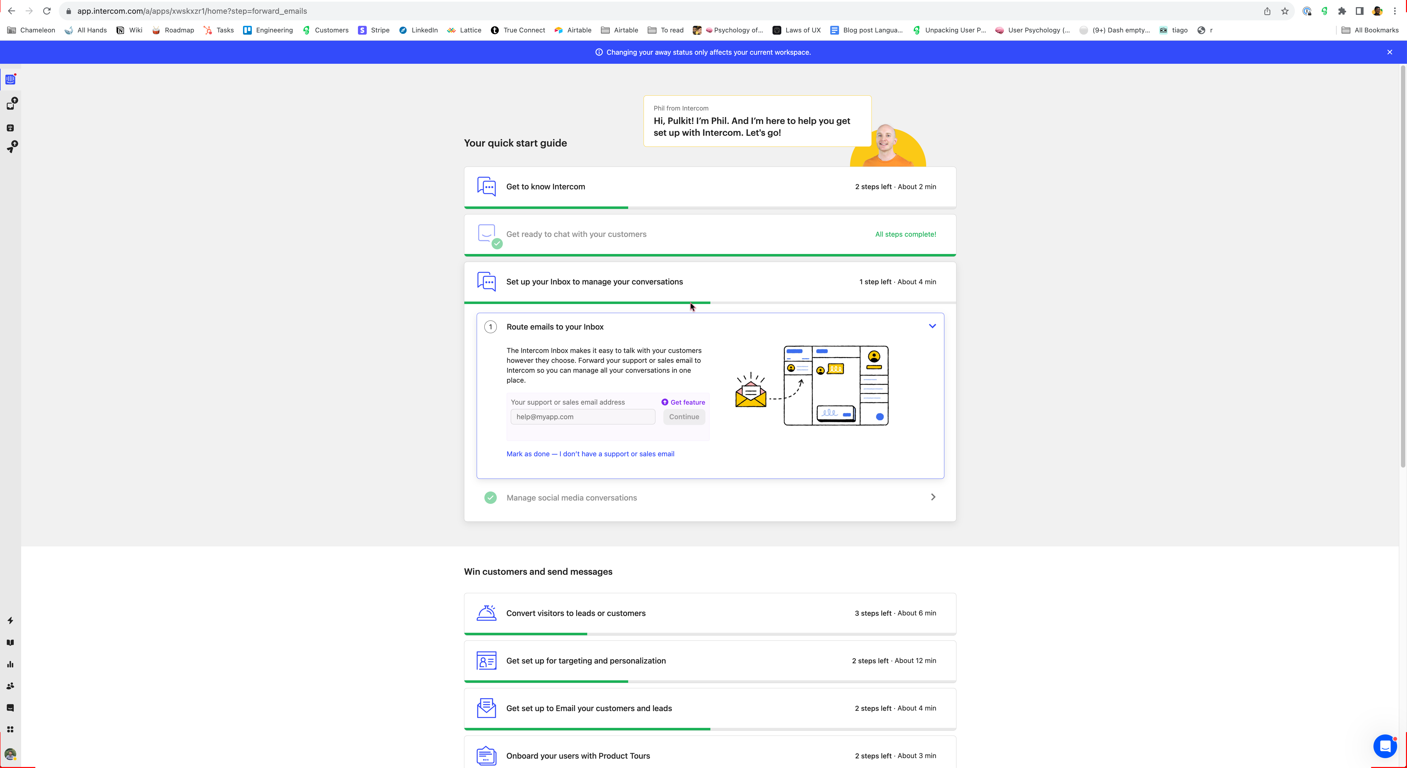Screen dimensions: 1407x768
Task: Expand Convert visitors to leads or customers
Action: click(710, 614)
